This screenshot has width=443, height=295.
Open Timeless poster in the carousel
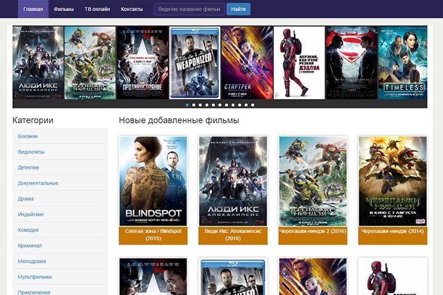click(x=403, y=63)
